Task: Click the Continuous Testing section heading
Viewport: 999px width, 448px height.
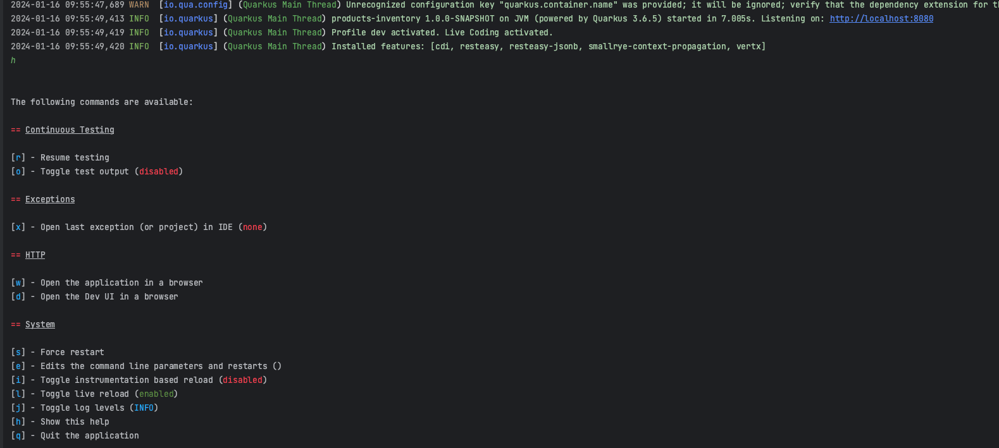Action: click(70, 130)
